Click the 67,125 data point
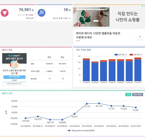This screenshot has width=145, height=137. pyautogui.click(x=87, y=104)
